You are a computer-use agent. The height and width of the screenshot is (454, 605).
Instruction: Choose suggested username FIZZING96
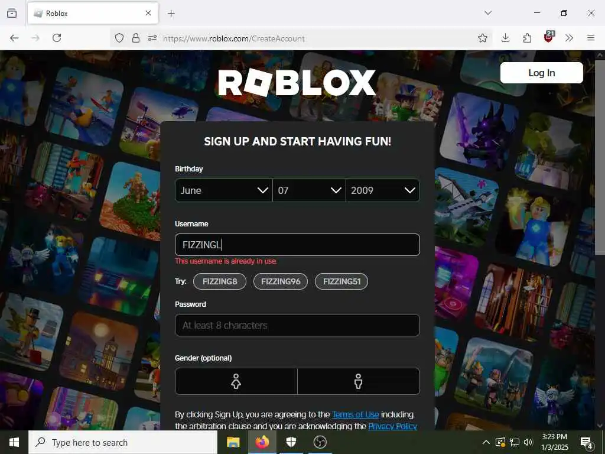281,281
